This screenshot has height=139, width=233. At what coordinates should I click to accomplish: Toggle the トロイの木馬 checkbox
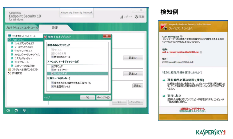pos(52,53)
